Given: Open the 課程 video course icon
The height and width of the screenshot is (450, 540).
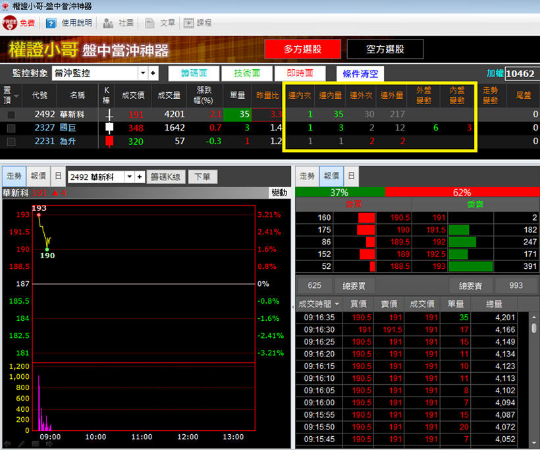Looking at the screenshot, I should point(188,23).
